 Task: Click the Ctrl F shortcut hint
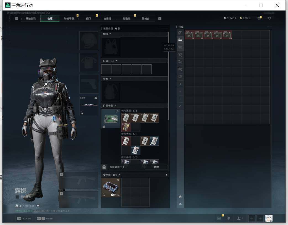(45, 218)
